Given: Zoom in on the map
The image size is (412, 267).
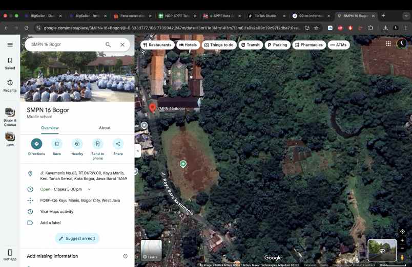Looking at the screenshot, I should pyautogui.click(x=402, y=240).
